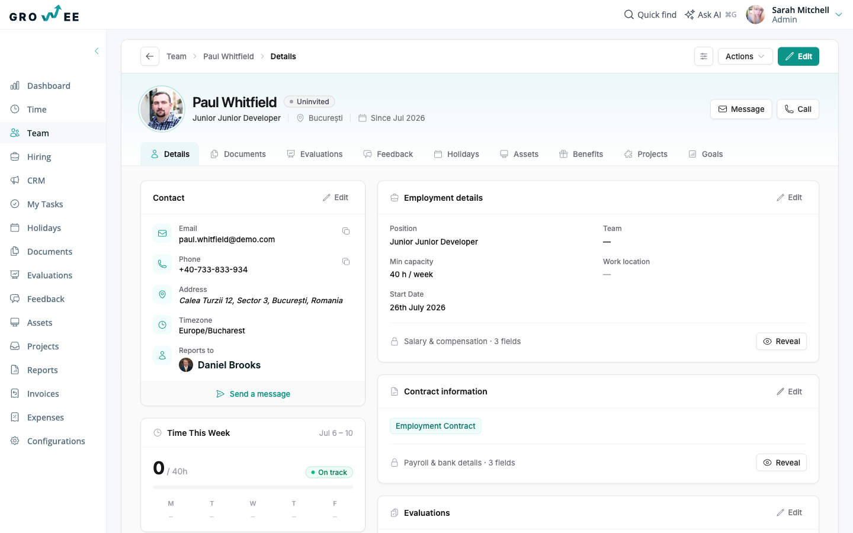Open Configurations in sidebar
Image resolution: width=853 pixels, height=533 pixels.
coord(53,441)
